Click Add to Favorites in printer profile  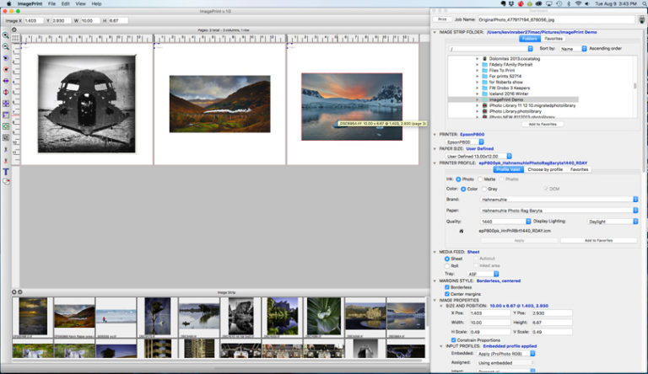[x=598, y=240]
